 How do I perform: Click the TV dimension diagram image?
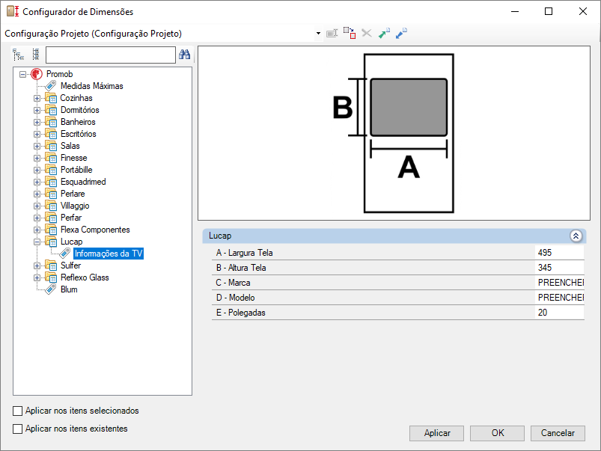point(394,133)
